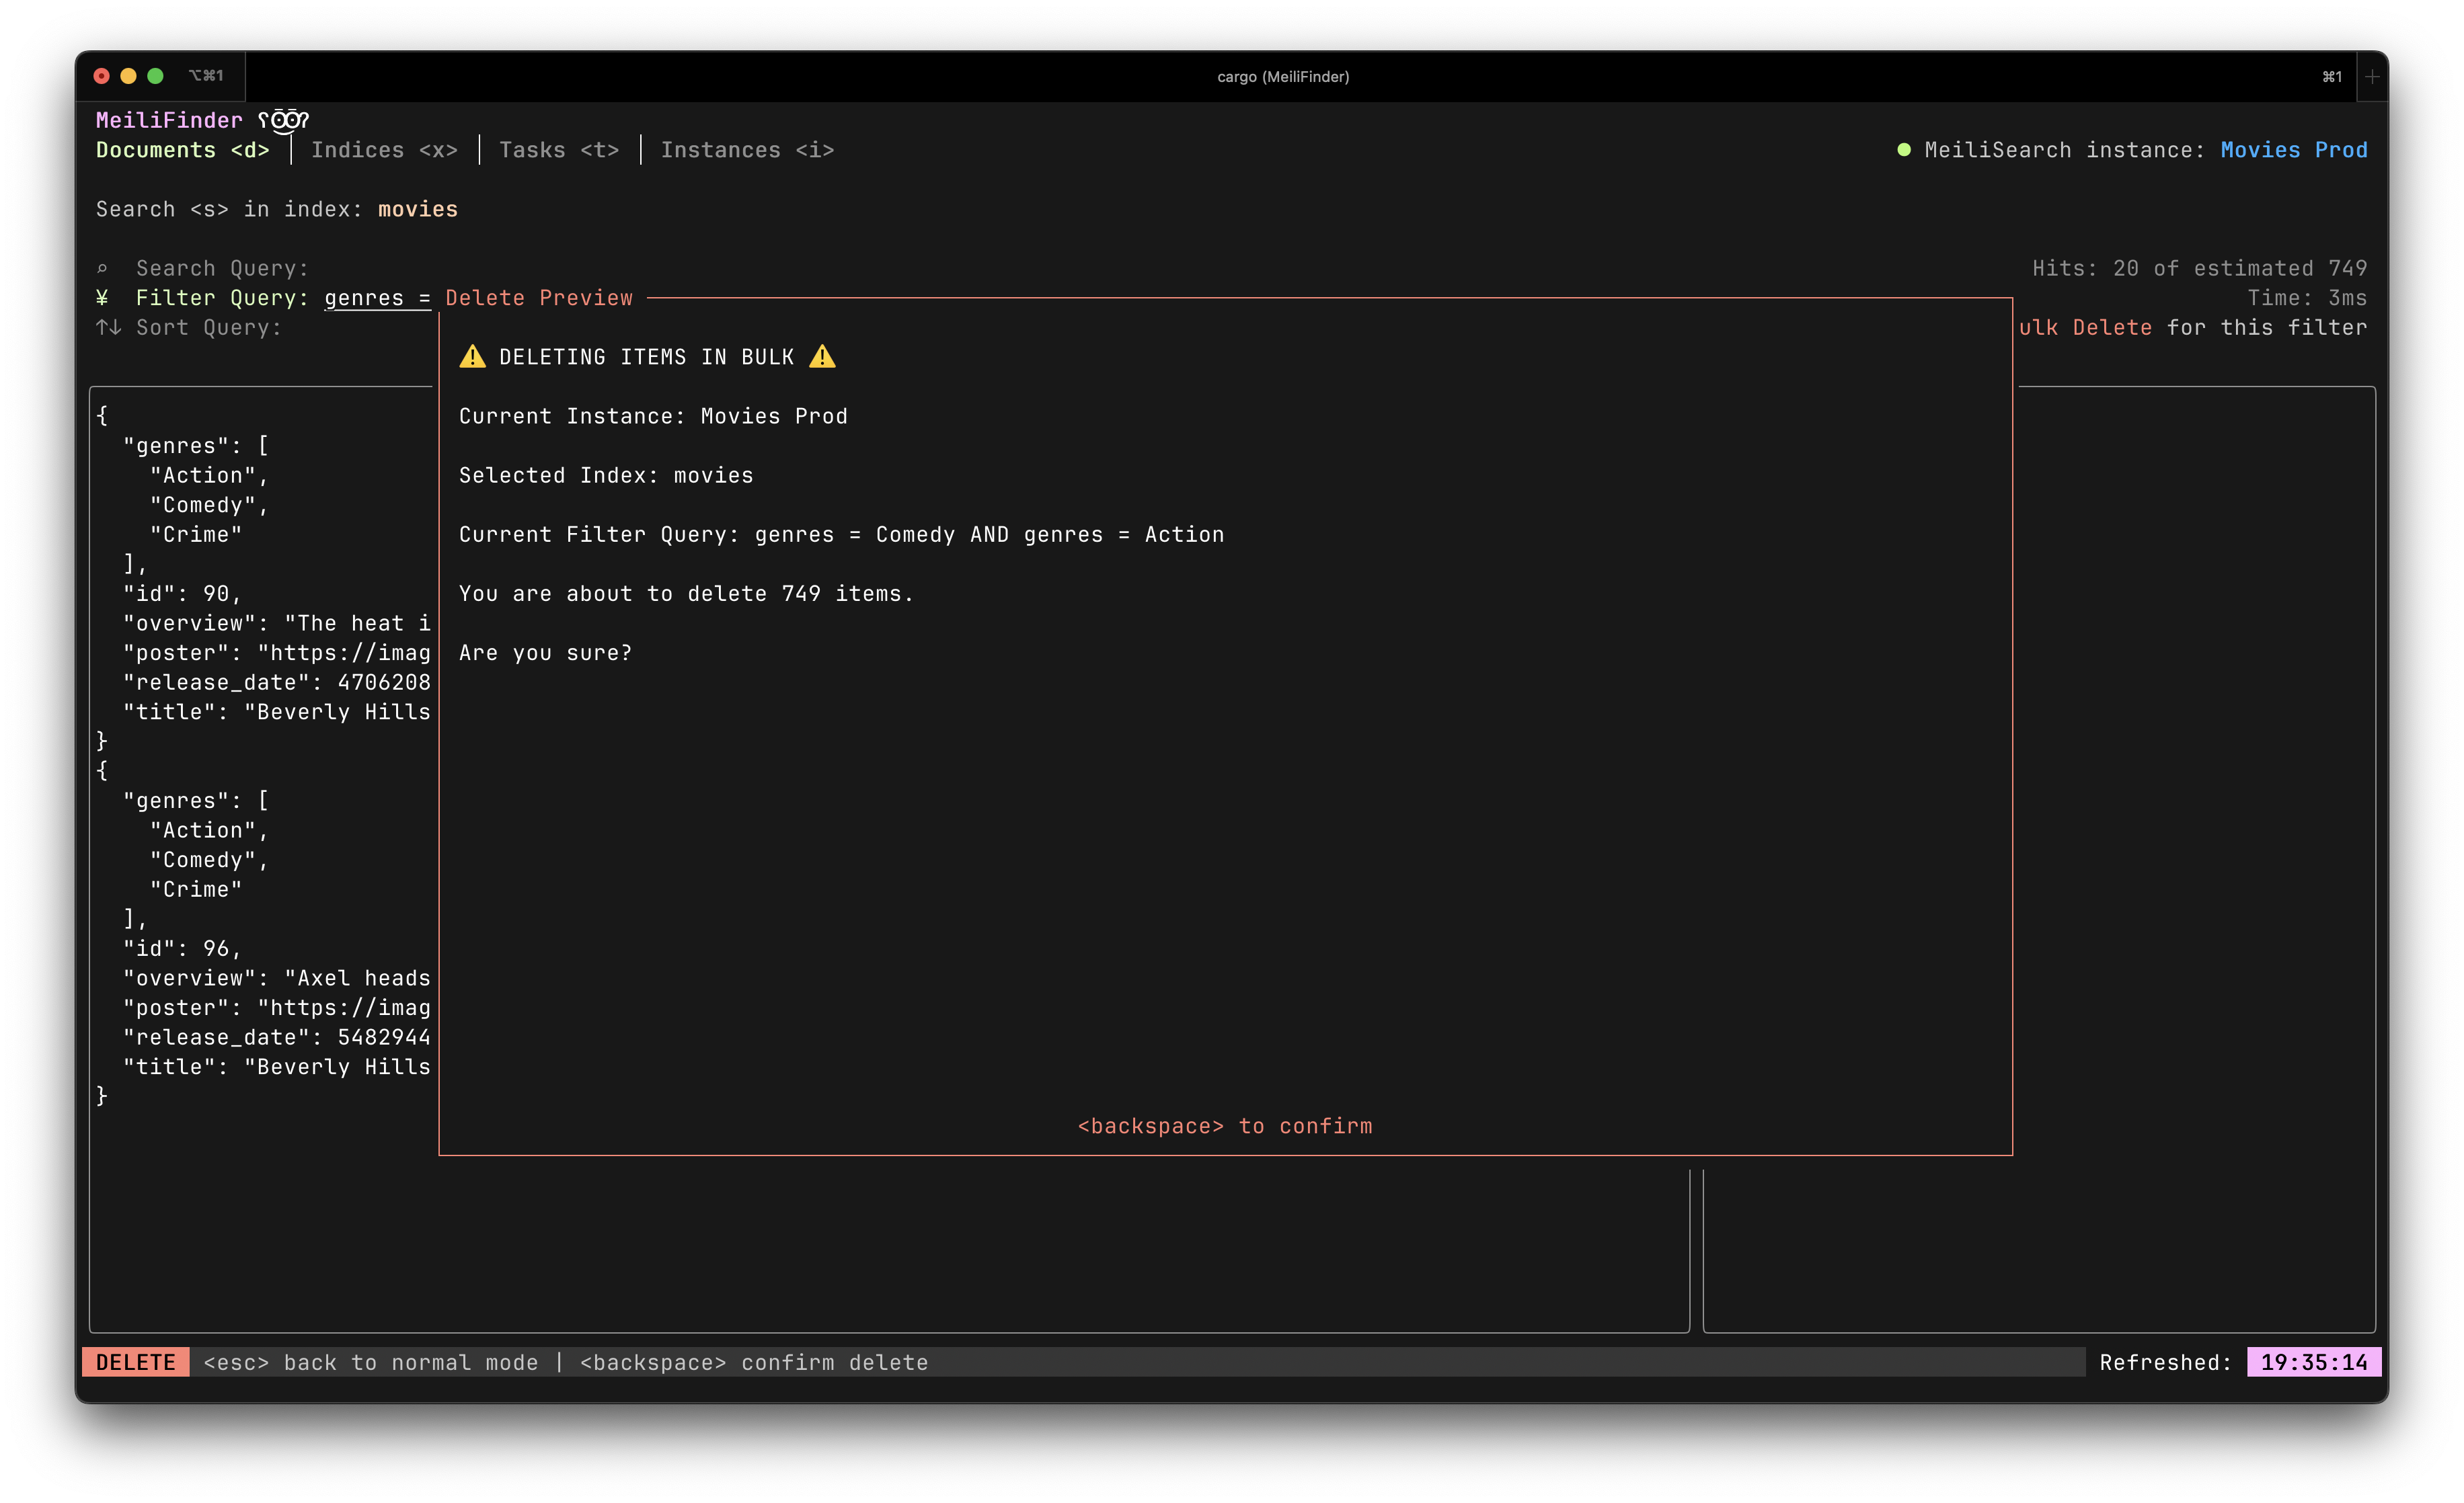Click '<esc> back to normal mode' hint
2464x1503 pixels.
click(x=371, y=1363)
